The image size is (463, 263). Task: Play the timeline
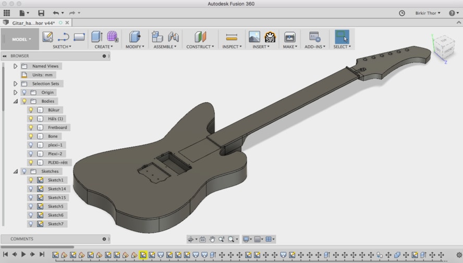click(x=23, y=254)
